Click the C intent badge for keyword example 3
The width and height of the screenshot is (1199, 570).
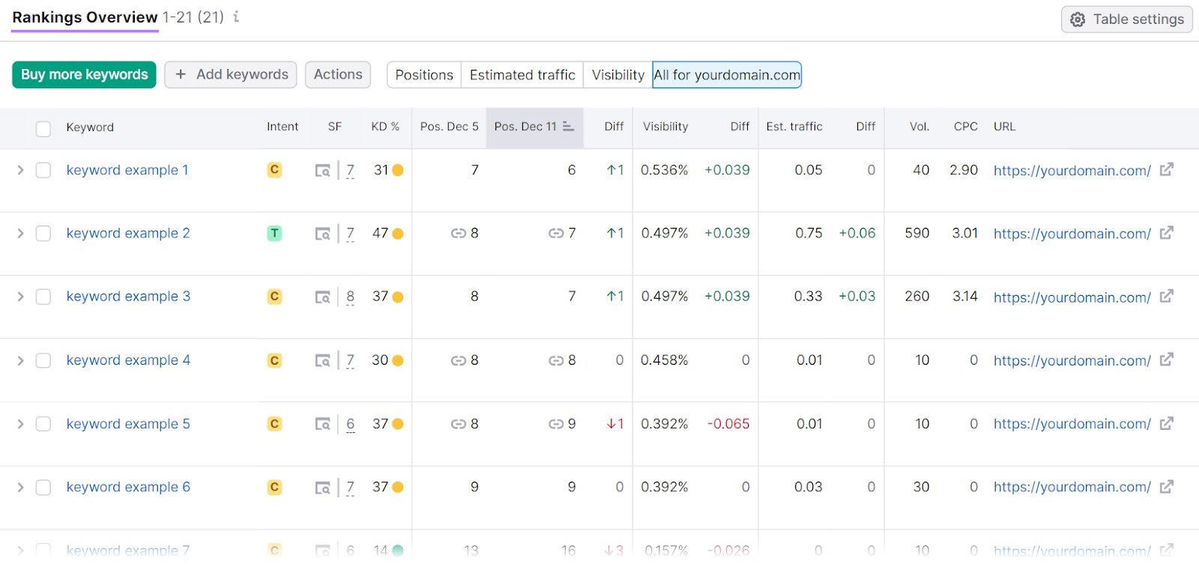274,297
